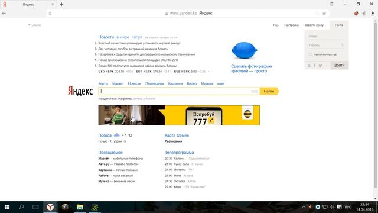Open the action center notification icon
Image resolution: width=378 pixels, height=213 pixels.
(339, 207)
